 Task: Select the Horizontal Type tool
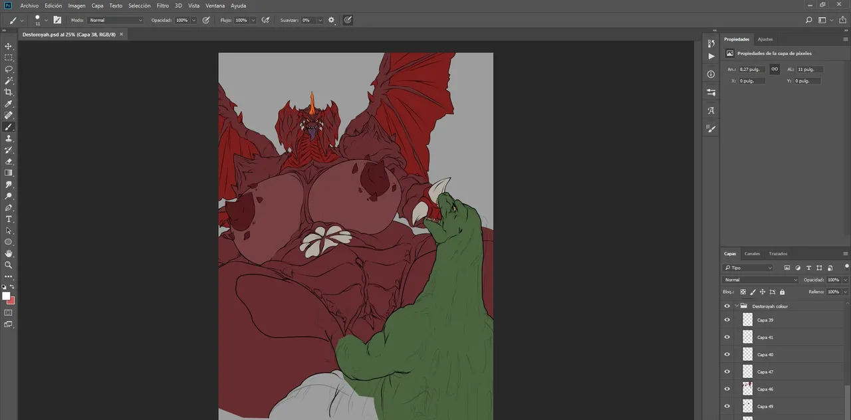(9, 219)
